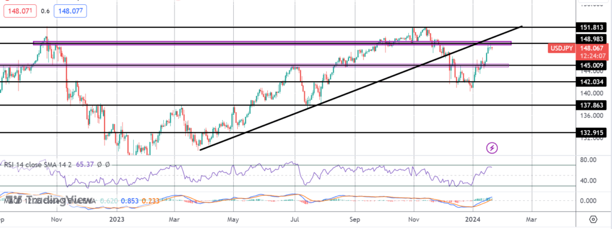
Task: Click the 0.000 MACD scale label
Action: click(x=589, y=201)
